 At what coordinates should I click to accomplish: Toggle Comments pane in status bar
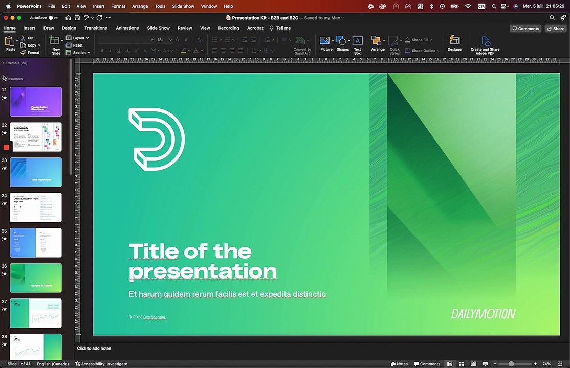[427, 364]
